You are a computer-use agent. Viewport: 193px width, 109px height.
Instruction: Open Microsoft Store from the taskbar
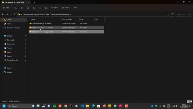click(x=99, y=106)
